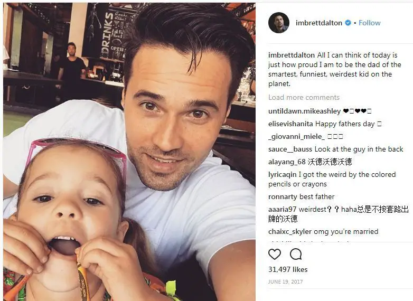Open _giovanni_miele_ profile link

(x=296, y=136)
